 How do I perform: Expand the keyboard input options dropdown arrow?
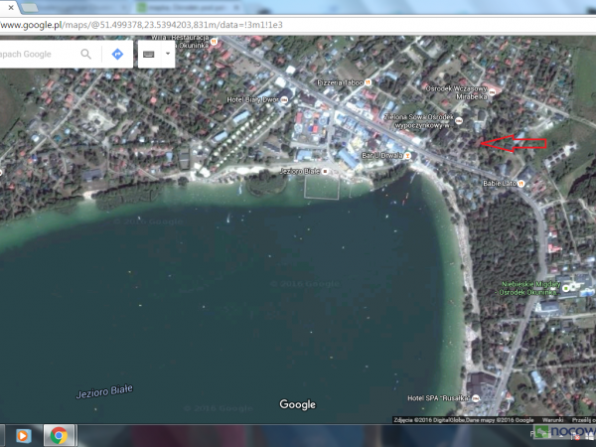[167, 54]
